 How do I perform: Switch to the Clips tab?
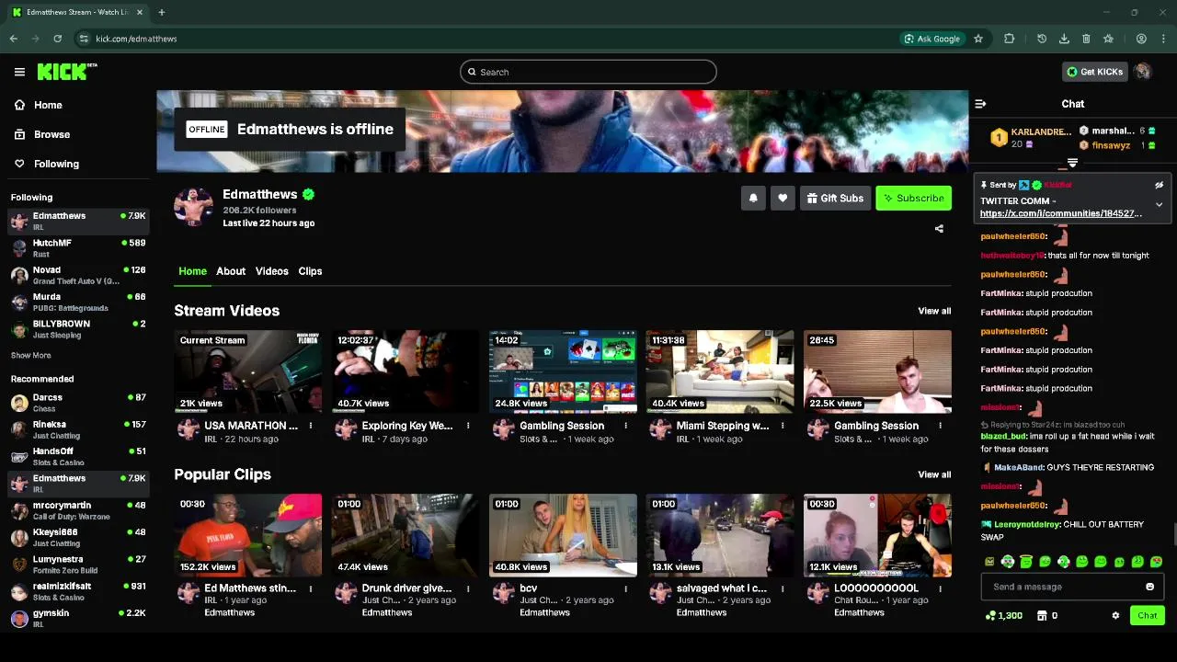click(310, 271)
